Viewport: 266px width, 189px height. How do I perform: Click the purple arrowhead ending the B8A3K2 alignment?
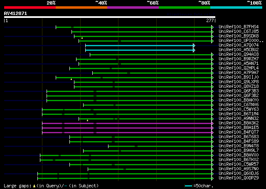(212, 123)
